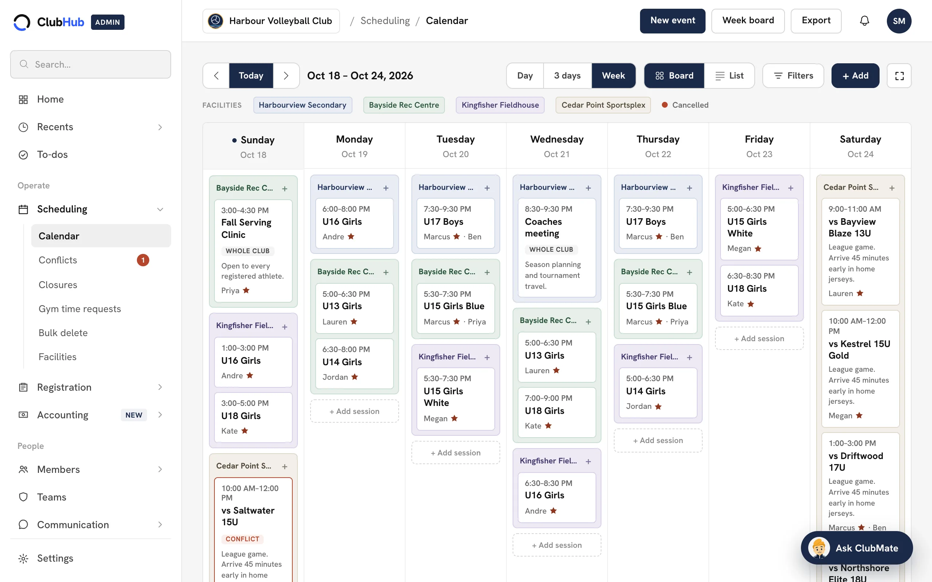Add a session to Saturday's Cedar Point Sportsplex group
The width and height of the screenshot is (932, 582).
tap(892, 188)
